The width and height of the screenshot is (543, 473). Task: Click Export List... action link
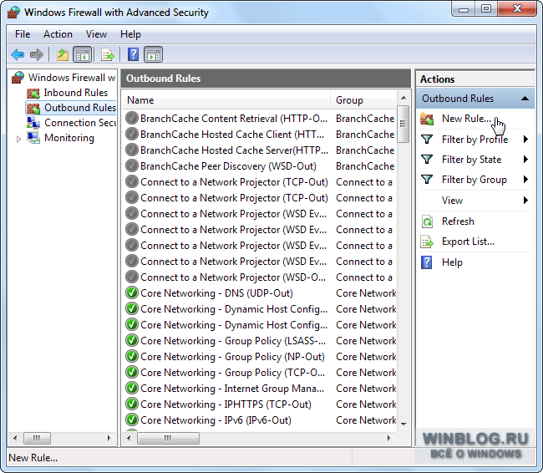point(468,242)
